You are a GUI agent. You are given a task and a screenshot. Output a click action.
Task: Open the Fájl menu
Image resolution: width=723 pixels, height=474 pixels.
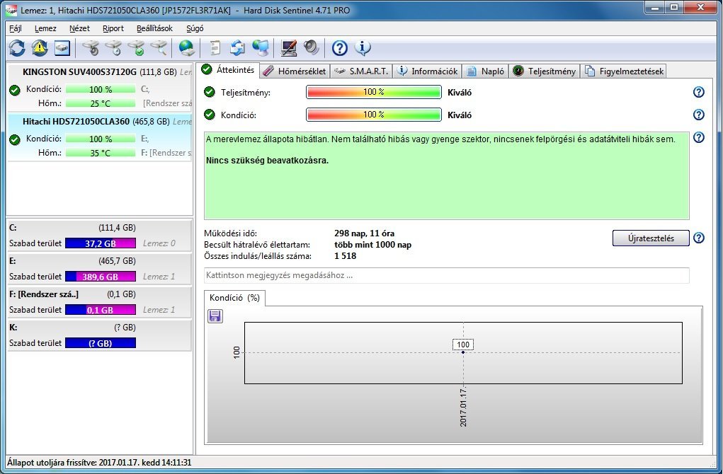15,28
